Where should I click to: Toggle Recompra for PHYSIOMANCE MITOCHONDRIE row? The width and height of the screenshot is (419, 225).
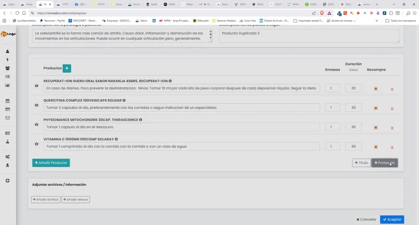tap(376, 128)
